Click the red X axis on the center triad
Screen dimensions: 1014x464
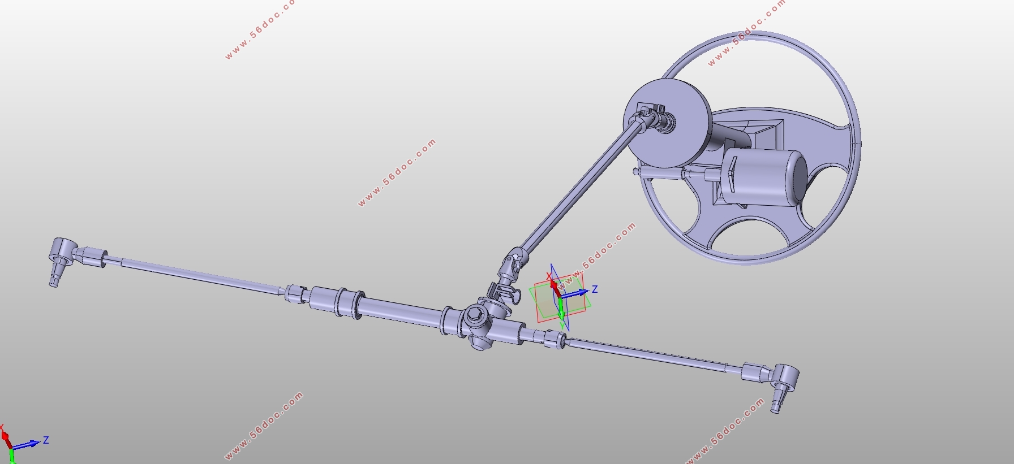point(552,284)
